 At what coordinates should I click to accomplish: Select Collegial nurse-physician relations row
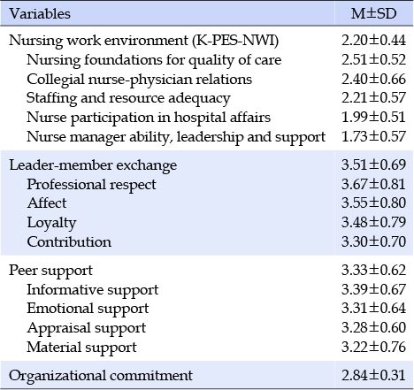click(207, 80)
